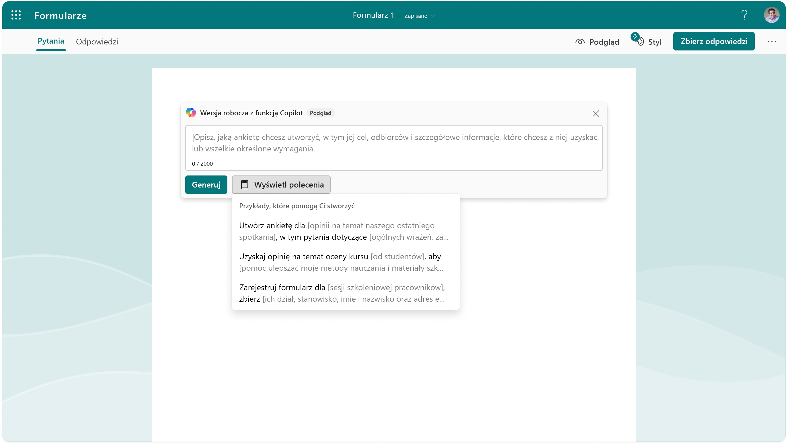The height and width of the screenshot is (445, 788).
Task: Focus the Copilot prompt text field
Action: click(394, 148)
